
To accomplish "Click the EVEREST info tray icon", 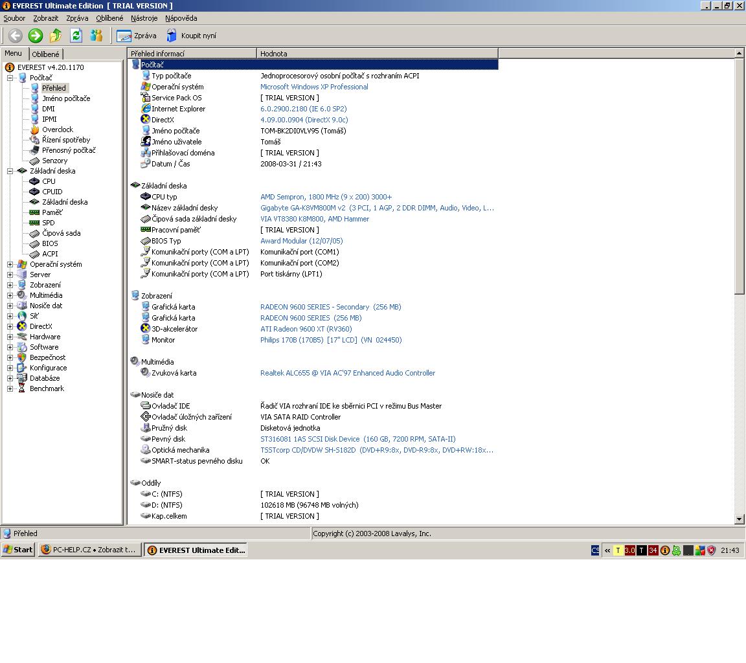I will coord(664,550).
